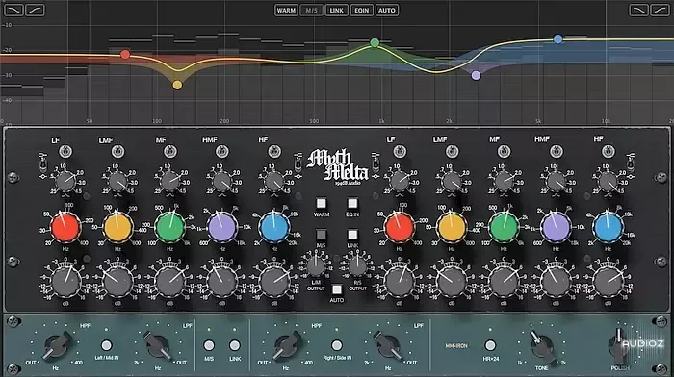674x377 pixels.
Task: Click the green MF frequency knob, left channel
Action: click(169, 228)
